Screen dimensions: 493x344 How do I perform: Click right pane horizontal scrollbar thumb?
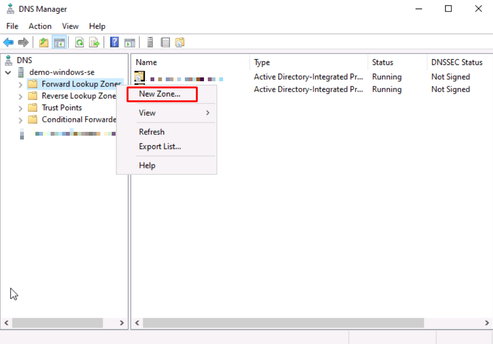point(283,323)
